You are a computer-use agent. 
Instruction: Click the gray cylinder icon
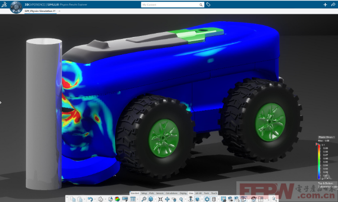tap(214, 199)
